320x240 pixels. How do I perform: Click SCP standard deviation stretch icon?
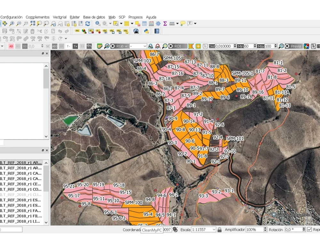click(157, 46)
